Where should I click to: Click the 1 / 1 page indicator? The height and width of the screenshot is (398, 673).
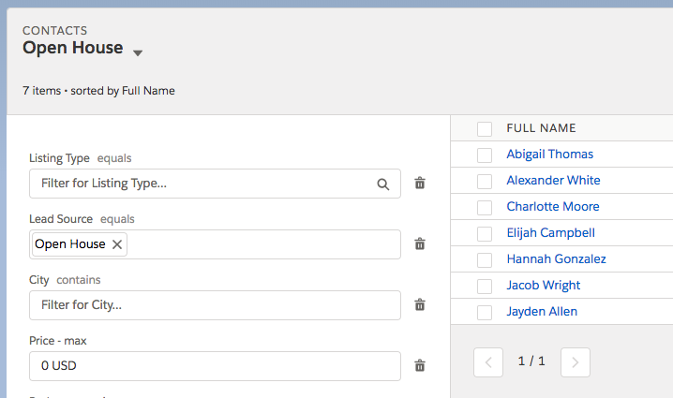tap(531, 361)
